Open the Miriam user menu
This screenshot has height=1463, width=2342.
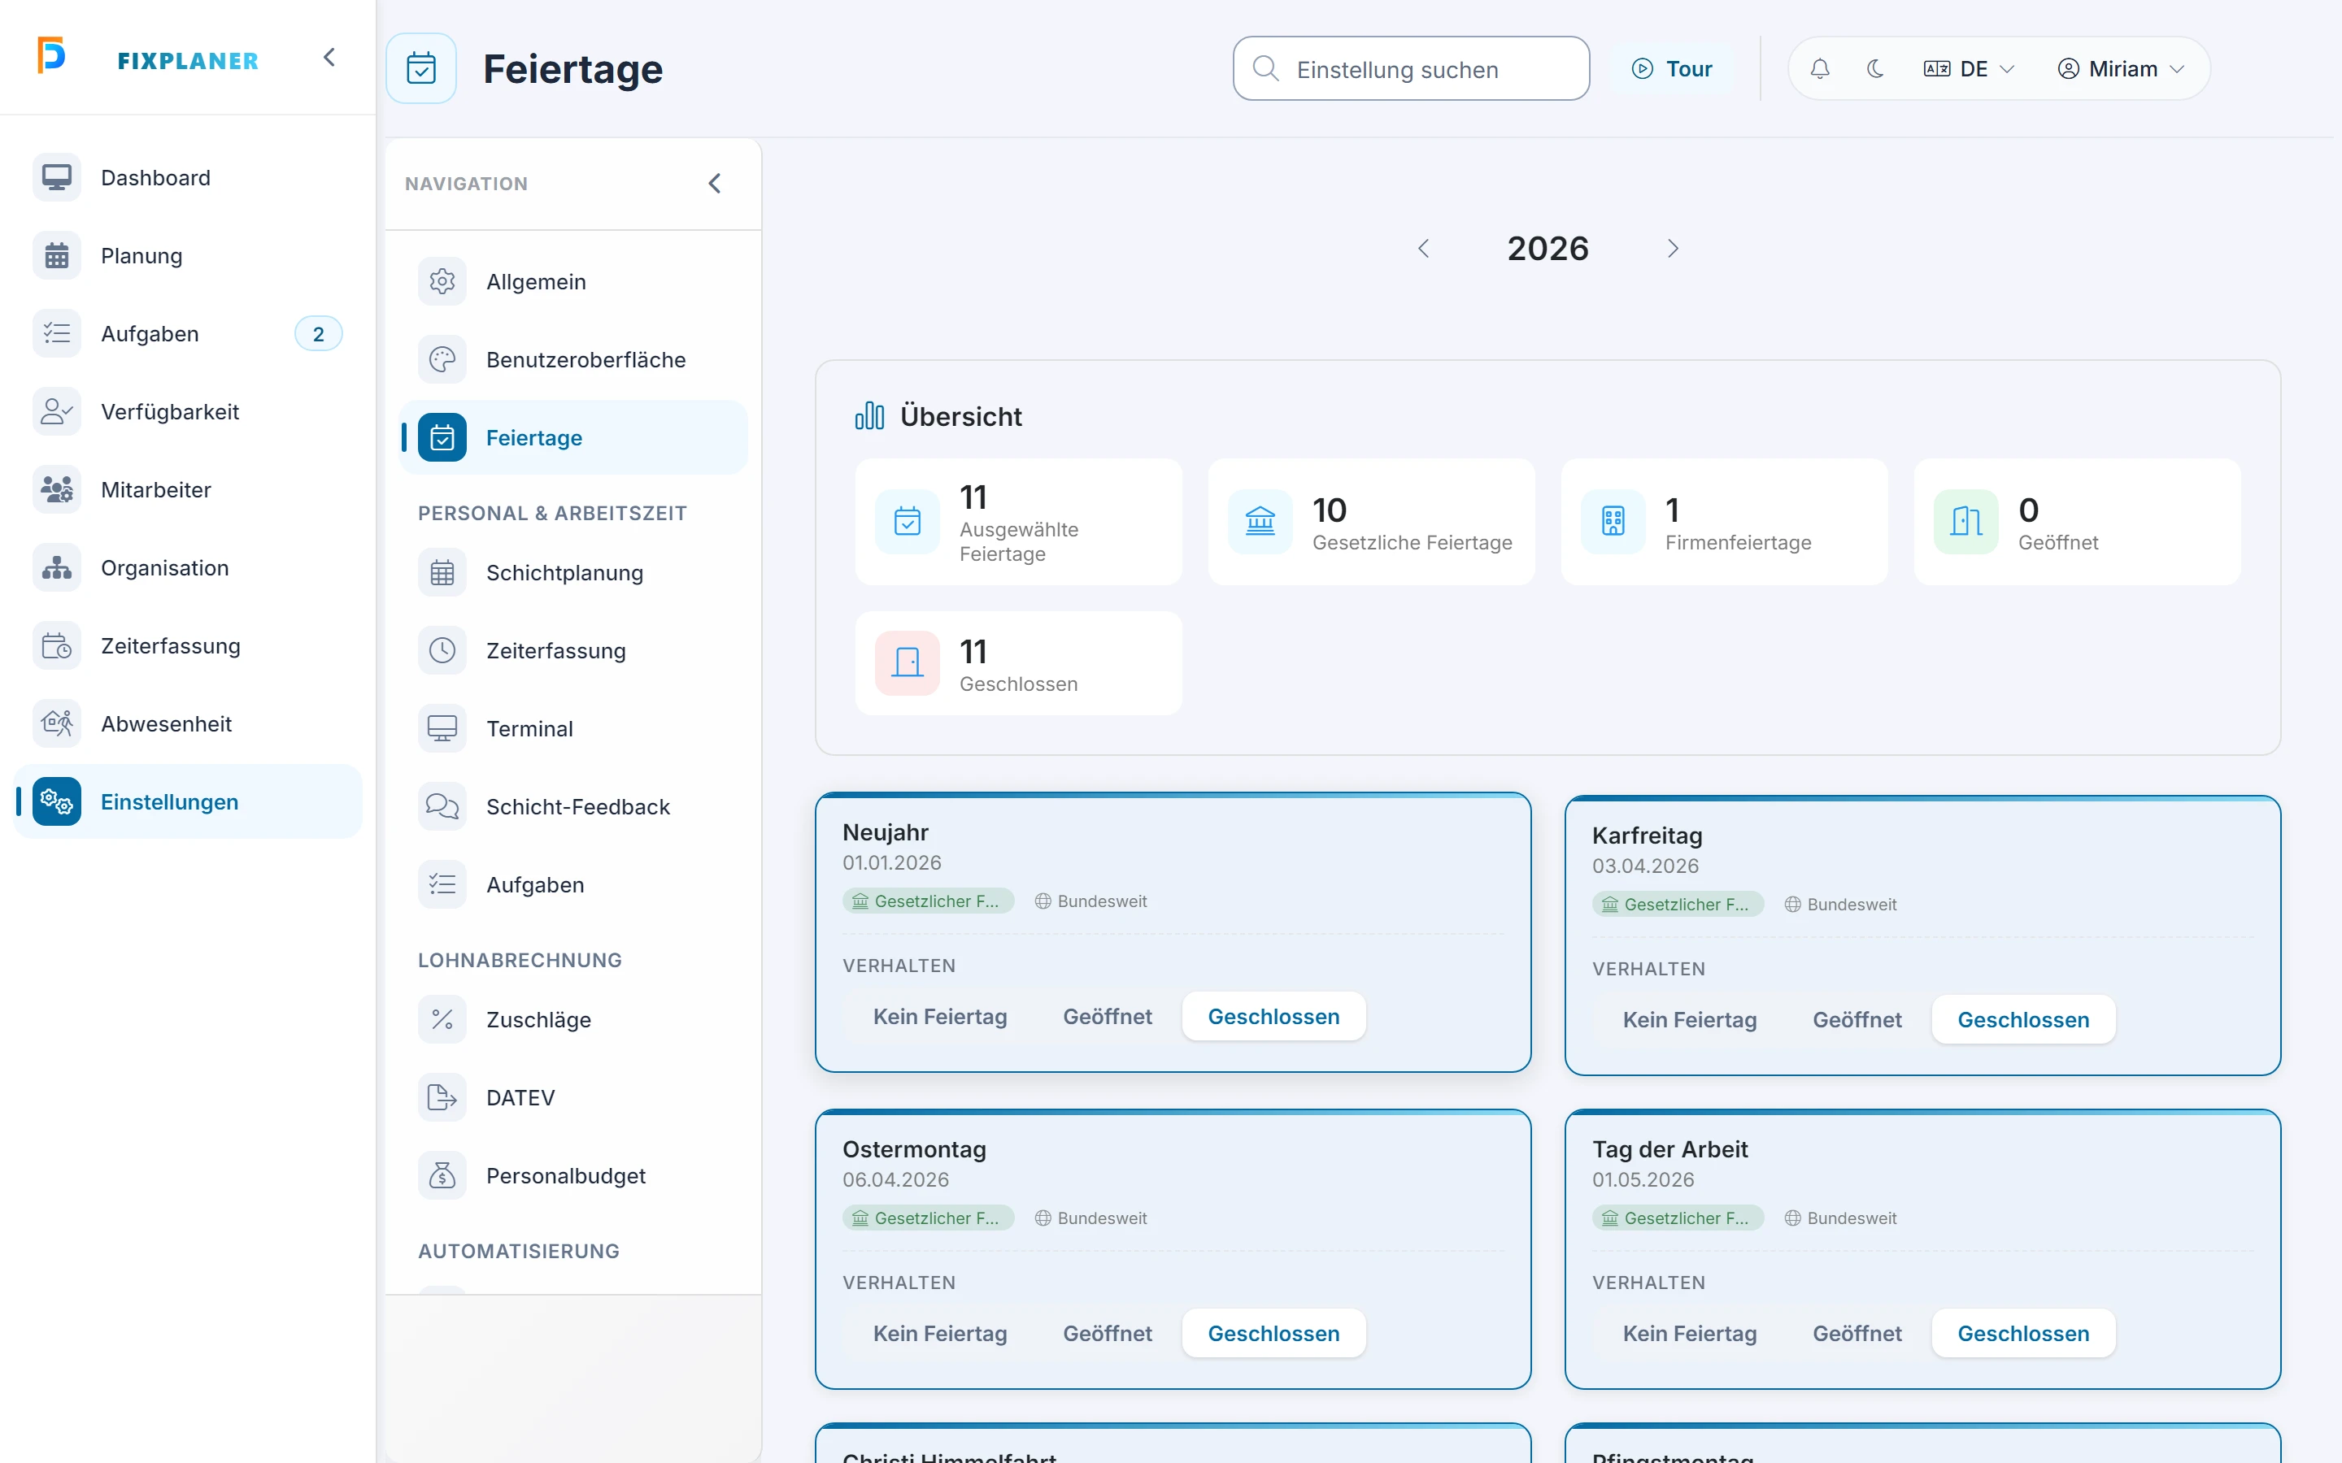[2120, 69]
